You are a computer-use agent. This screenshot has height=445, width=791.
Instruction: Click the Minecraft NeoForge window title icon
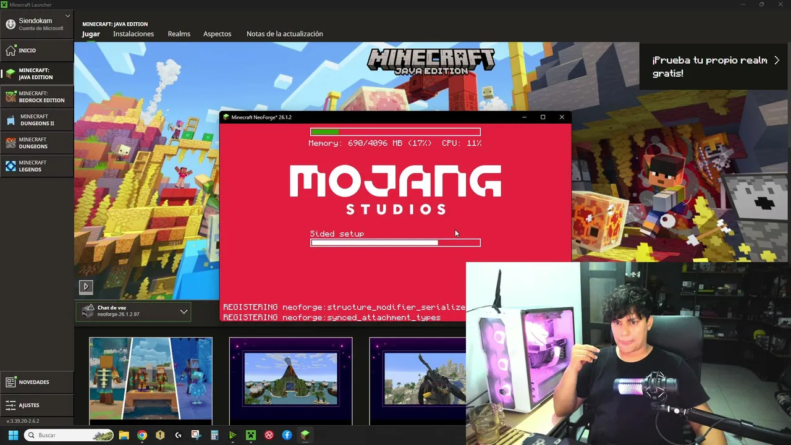pos(226,117)
